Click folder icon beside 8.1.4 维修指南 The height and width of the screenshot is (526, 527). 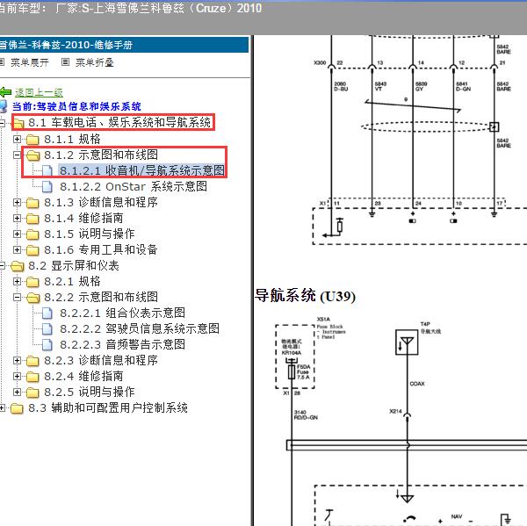(32, 219)
